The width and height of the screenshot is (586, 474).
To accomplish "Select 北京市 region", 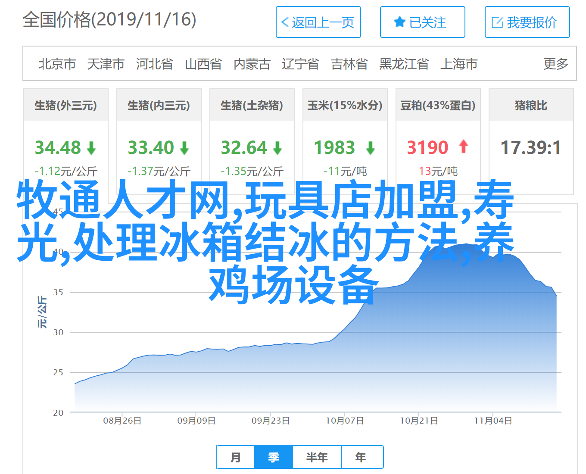I will pyautogui.click(x=57, y=64).
